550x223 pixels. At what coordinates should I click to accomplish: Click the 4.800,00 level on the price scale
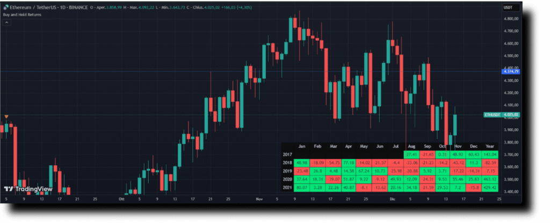pyautogui.click(x=510, y=19)
